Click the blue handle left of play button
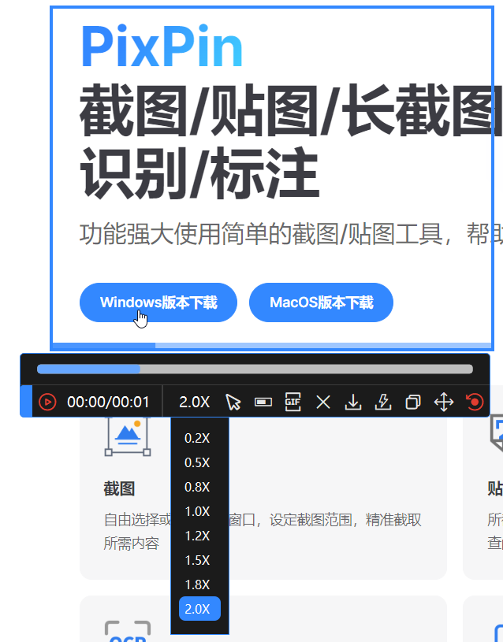This screenshot has width=503, height=642. [26, 401]
